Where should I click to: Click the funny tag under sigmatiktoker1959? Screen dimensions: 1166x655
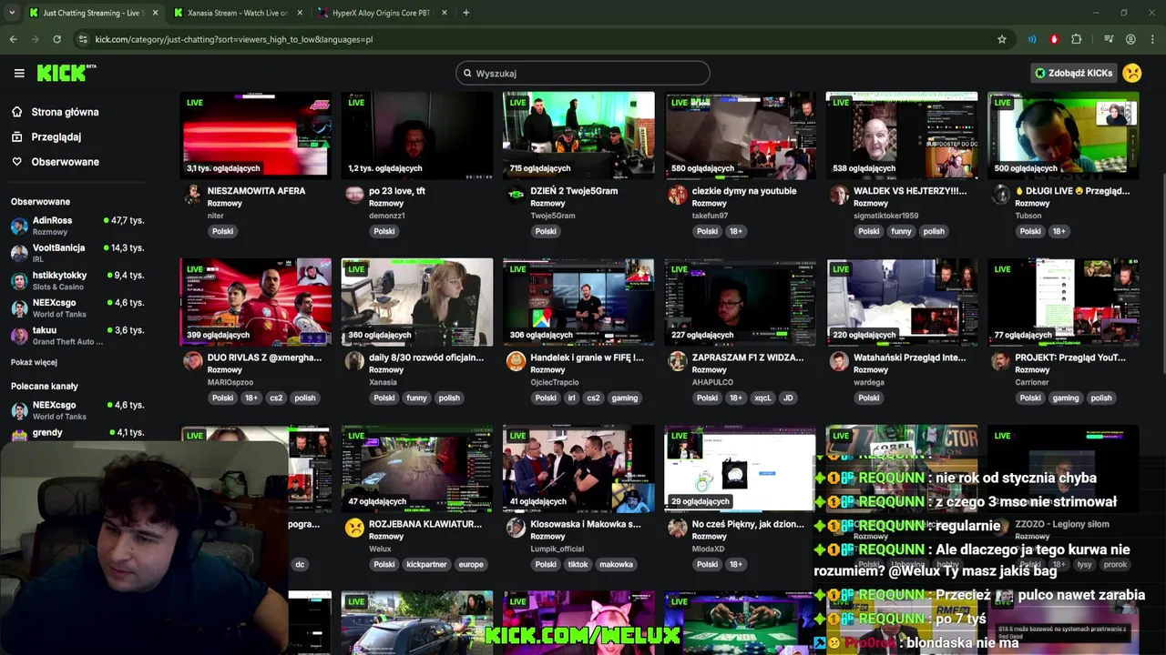coord(901,231)
